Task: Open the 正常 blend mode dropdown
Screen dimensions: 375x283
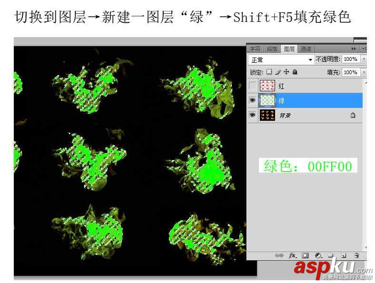Action: (281, 60)
